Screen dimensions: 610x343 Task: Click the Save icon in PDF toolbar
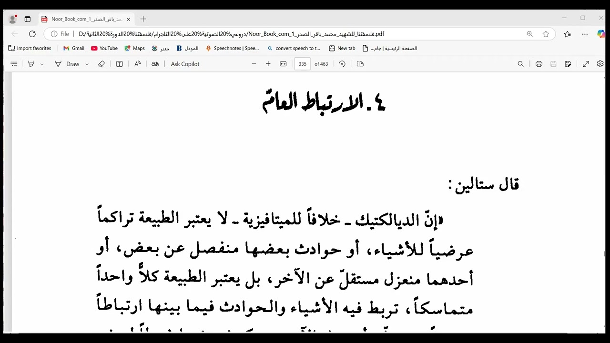point(553,64)
